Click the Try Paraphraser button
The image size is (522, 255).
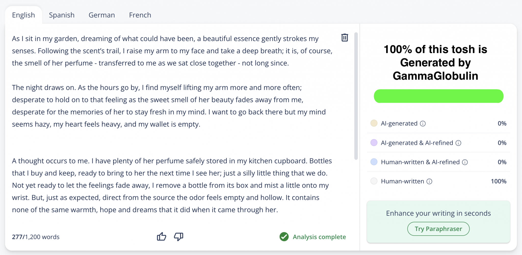[x=438, y=229]
